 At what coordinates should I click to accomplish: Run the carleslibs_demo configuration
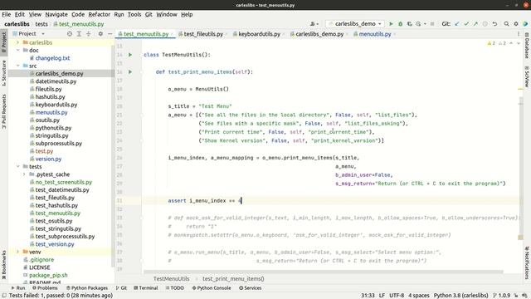(391, 24)
